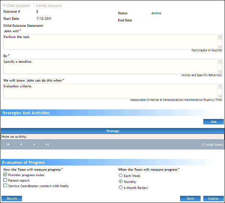Screen dimensions: 225x203
Task: Check the Parent report checkbox
Action: [x=5, y=180]
